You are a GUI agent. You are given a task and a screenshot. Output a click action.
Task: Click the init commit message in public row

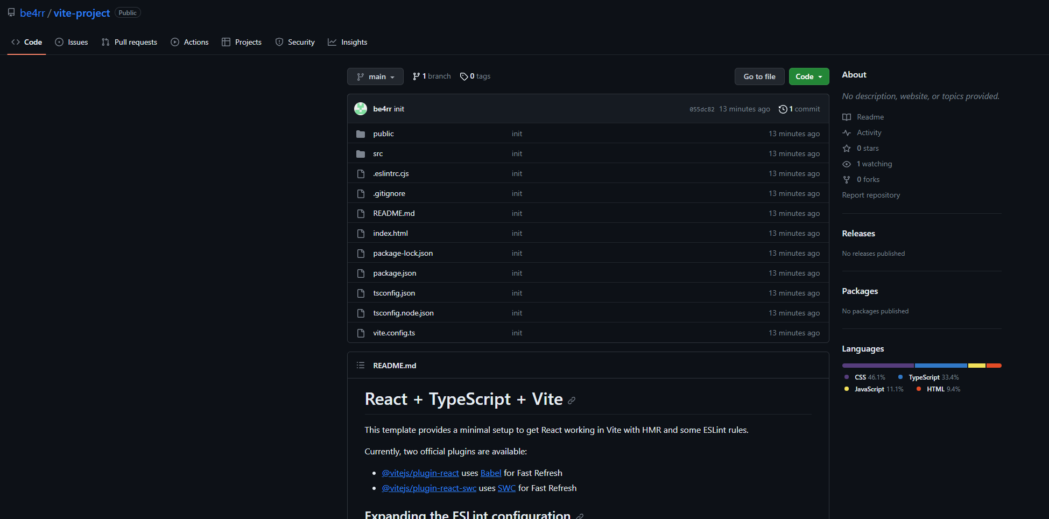pyautogui.click(x=517, y=134)
